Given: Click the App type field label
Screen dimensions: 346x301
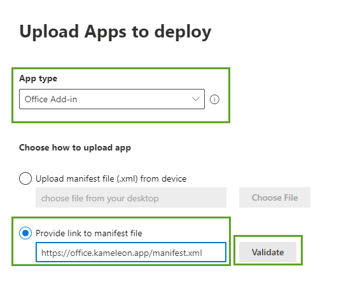Looking at the screenshot, I should (x=38, y=79).
